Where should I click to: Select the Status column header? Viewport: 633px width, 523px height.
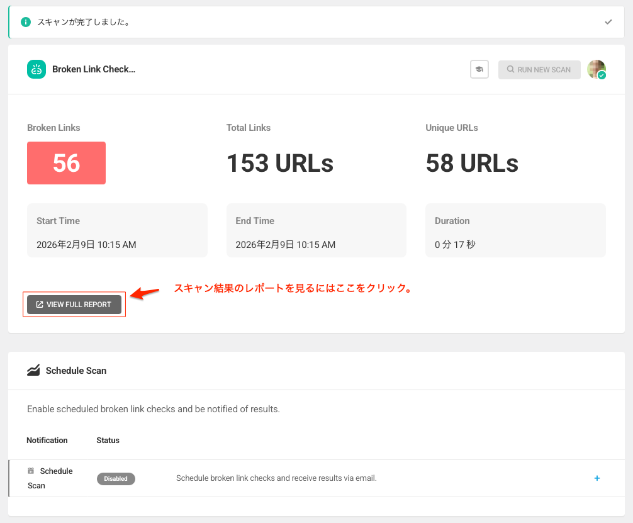[x=108, y=441]
